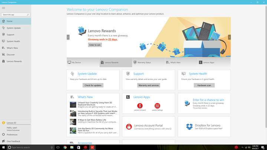
Task: Open Lenovo Connect2 app icon
Action: (x=140, y=106)
